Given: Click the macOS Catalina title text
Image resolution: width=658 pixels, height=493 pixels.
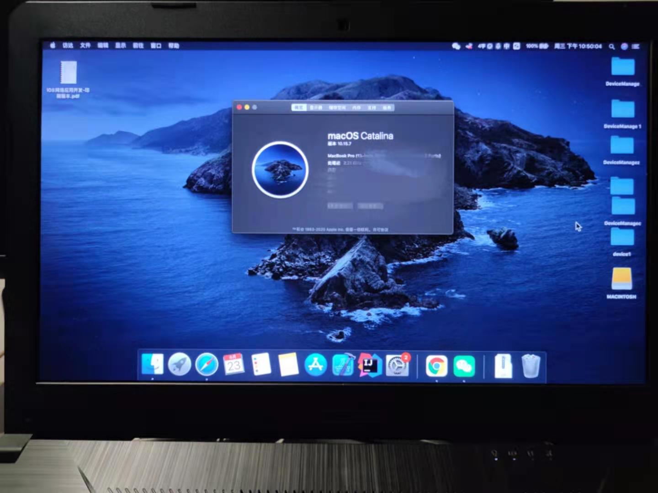Looking at the screenshot, I should [360, 136].
